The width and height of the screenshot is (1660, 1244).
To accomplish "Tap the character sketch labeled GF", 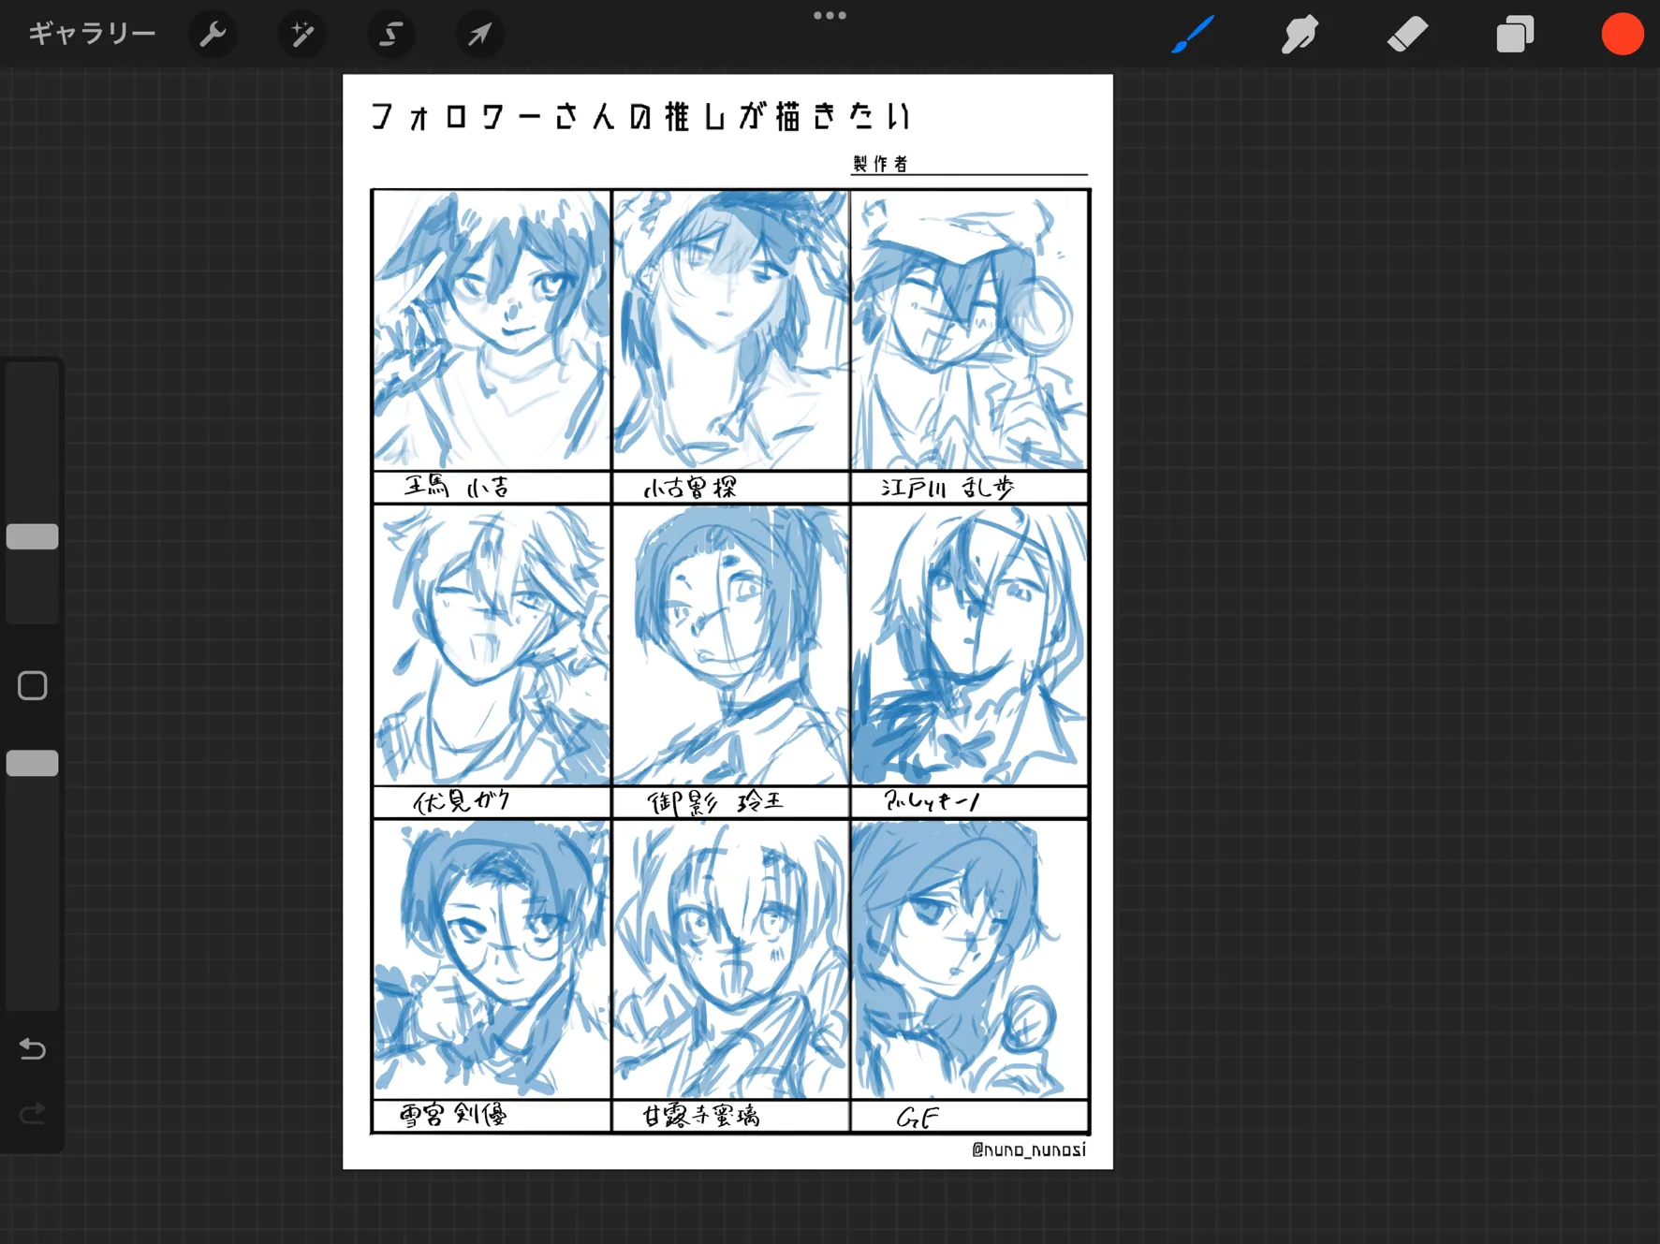I will click(x=970, y=959).
